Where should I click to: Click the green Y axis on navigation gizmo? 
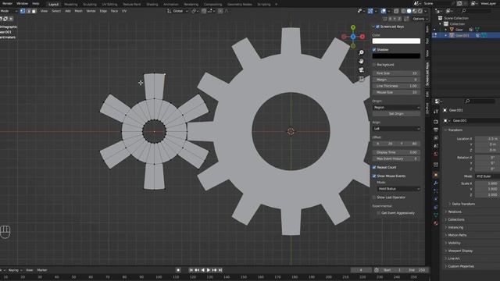(x=353, y=27)
